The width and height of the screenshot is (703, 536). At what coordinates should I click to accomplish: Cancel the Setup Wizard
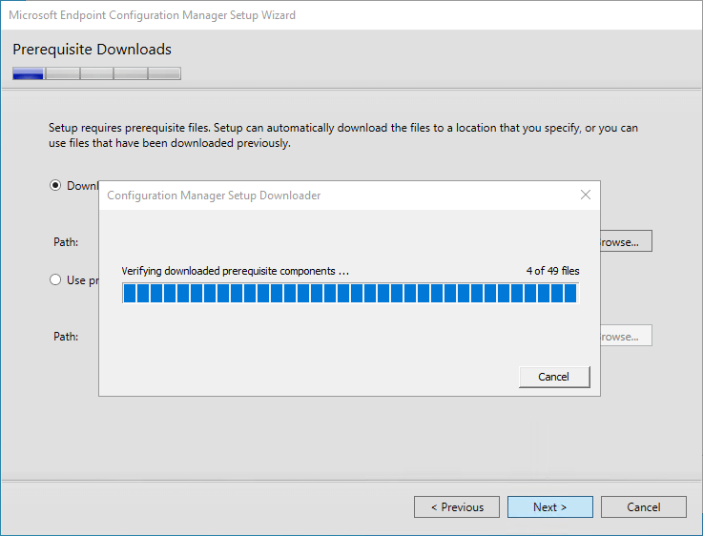[x=643, y=506]
